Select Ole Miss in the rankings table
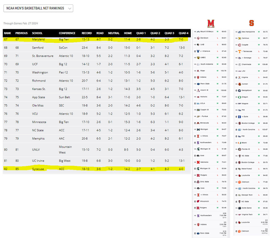The width and height of the screenshot is (272, 238). click(38, 106)
